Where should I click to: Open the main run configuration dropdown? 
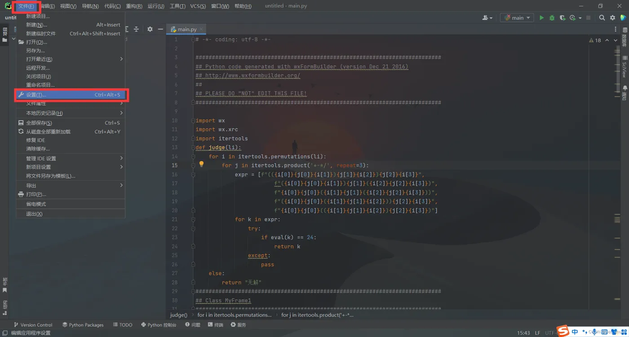[x=517, y=18]
